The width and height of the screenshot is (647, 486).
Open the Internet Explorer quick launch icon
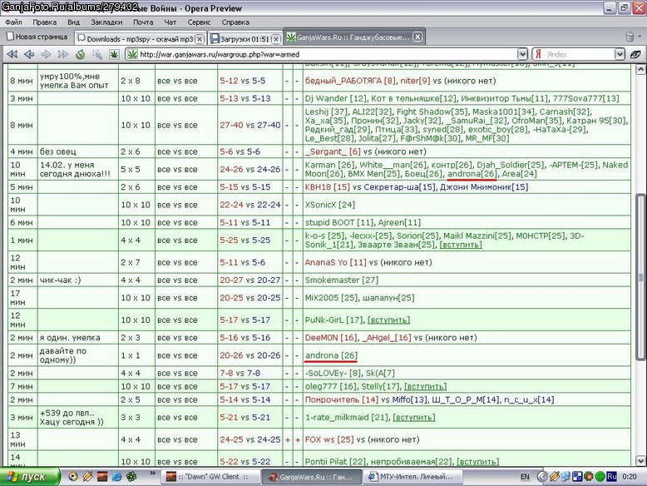click(116, 477)
